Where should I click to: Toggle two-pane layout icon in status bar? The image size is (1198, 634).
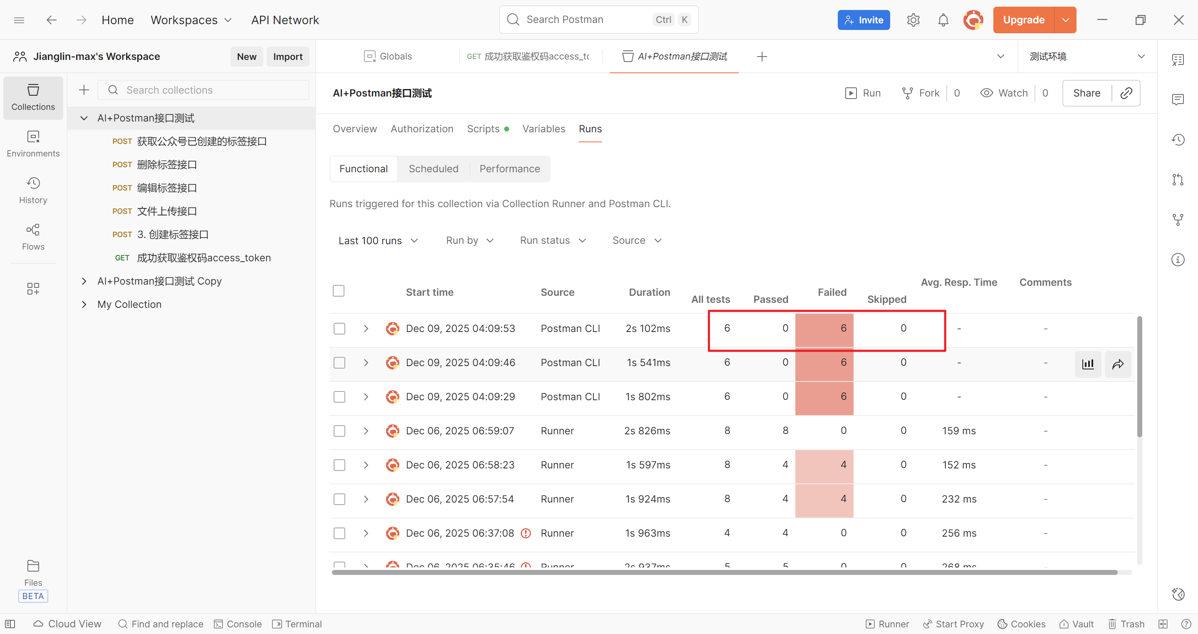tap(1163, 624)
